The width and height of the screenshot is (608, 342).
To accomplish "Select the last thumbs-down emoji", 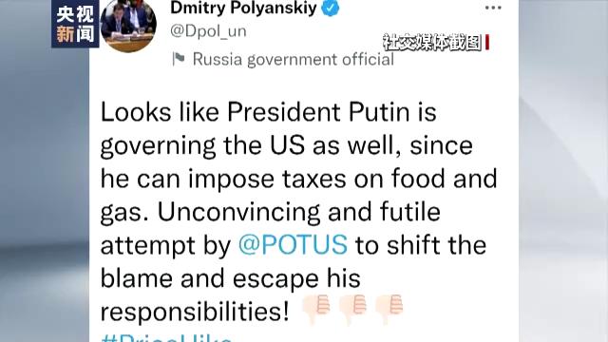I will (389, 308).
